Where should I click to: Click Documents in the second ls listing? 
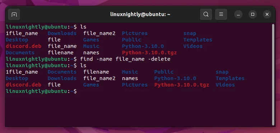point(62,72)
